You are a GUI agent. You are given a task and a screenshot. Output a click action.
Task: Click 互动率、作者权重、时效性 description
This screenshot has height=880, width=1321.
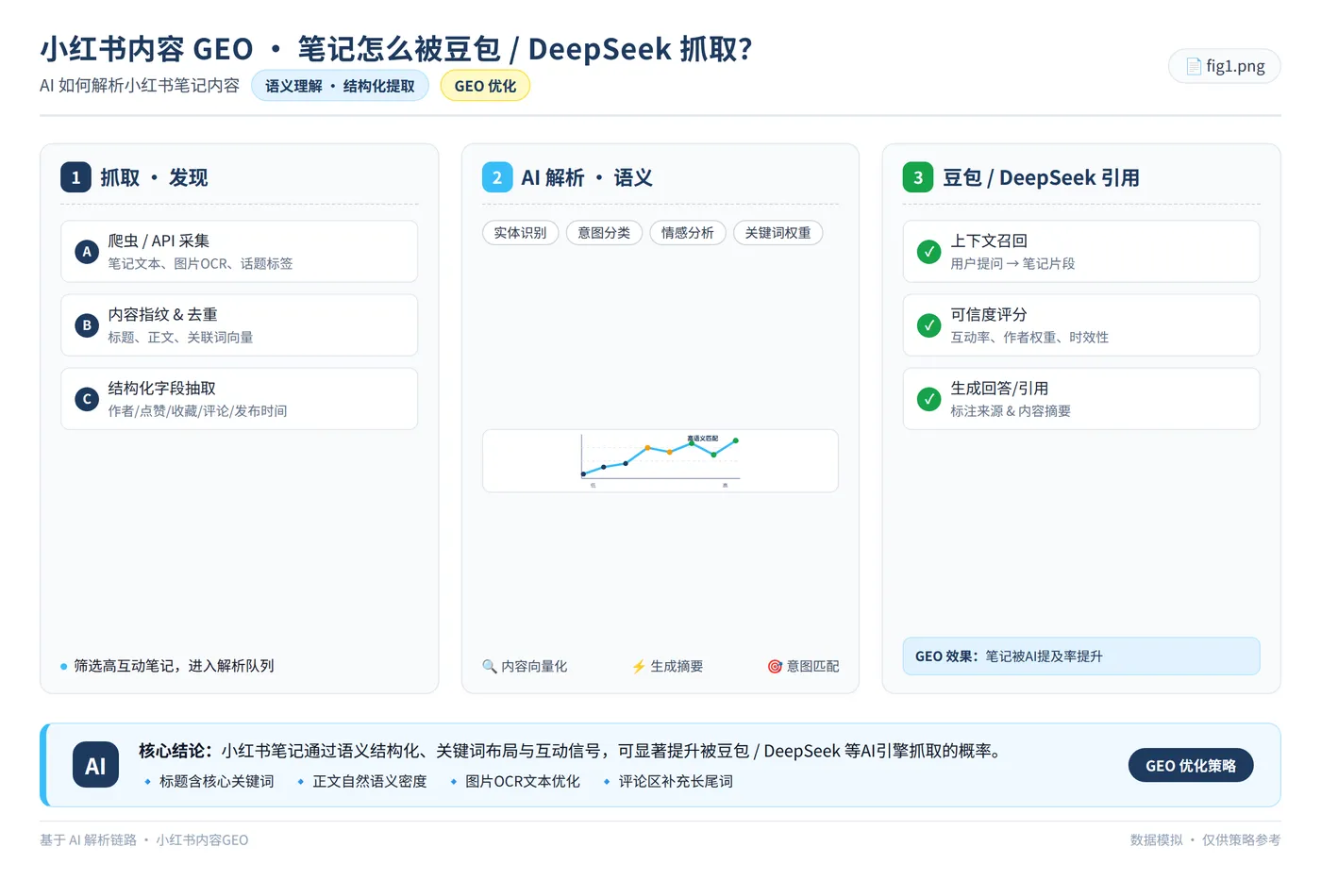[1029, 338]
